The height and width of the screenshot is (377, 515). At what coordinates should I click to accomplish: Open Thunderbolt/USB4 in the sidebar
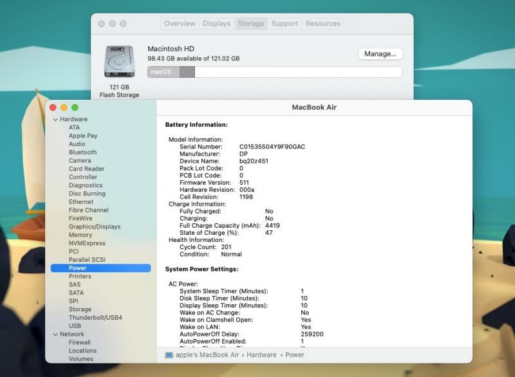(x=95, y=318)
